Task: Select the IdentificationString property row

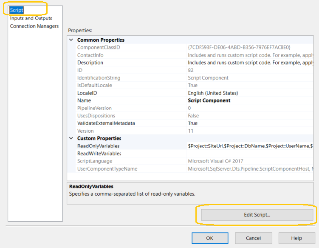Action: 99,78
